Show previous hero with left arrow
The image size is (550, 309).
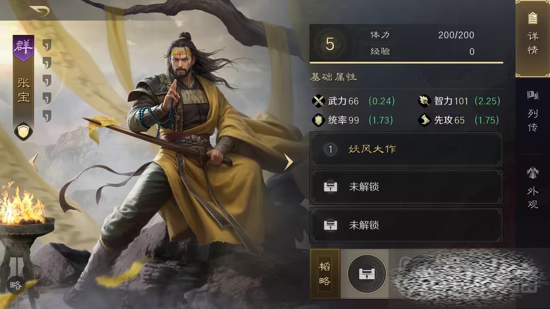pos(33,162)
